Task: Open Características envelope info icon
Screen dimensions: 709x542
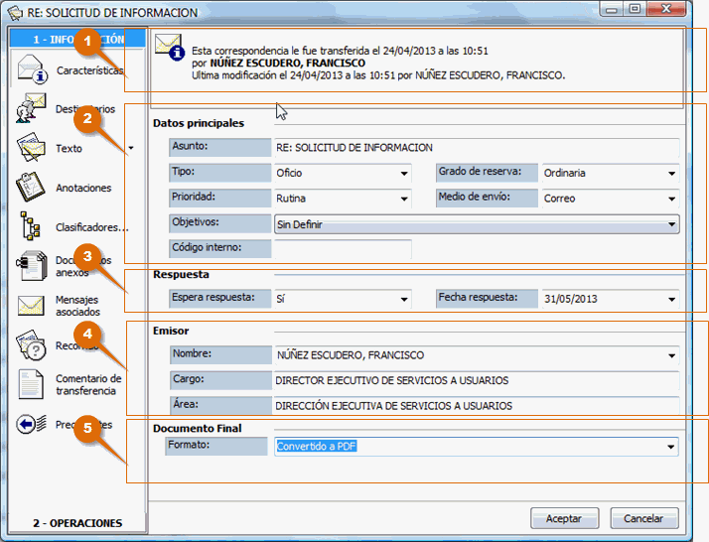Action: [33, 69]
